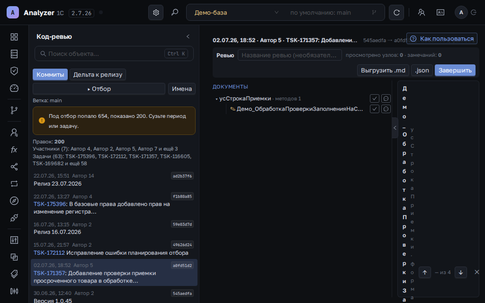The height and width of the screenshot is (303, 485).
Task: Click the magnifier search icon in header
Action: (175, 12)
